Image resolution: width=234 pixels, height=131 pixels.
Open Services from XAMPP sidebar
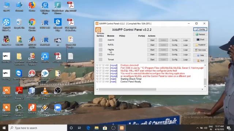(x=200, y=50)
